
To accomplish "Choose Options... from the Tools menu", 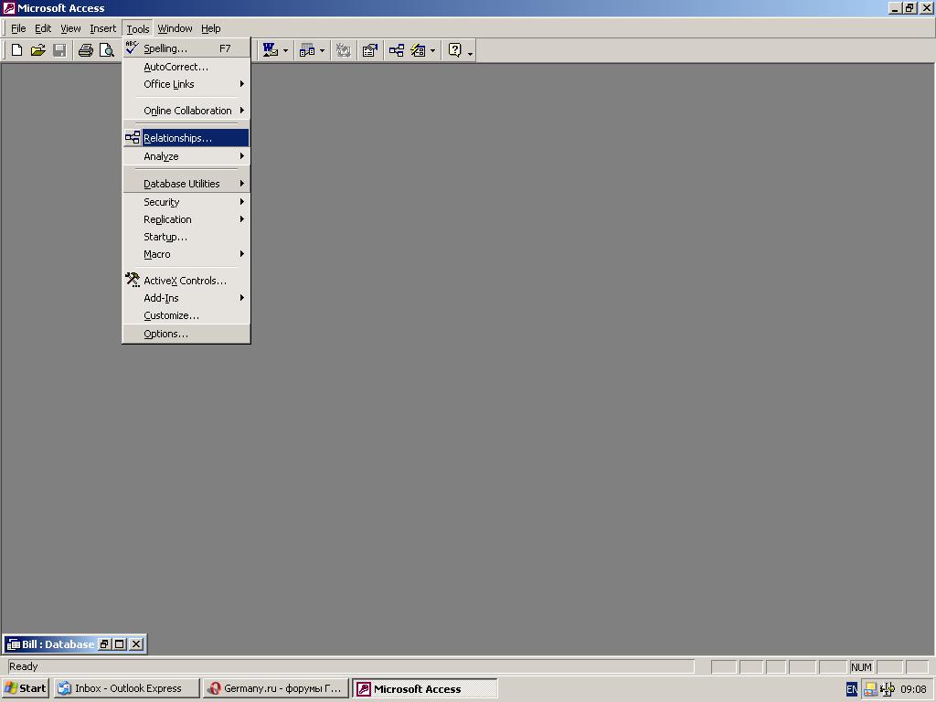I will point(165,334).
